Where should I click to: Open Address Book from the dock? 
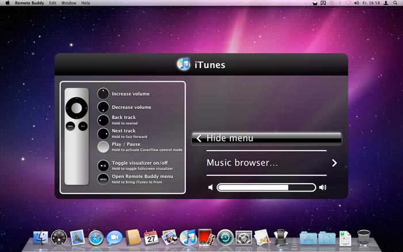[133, 238]
